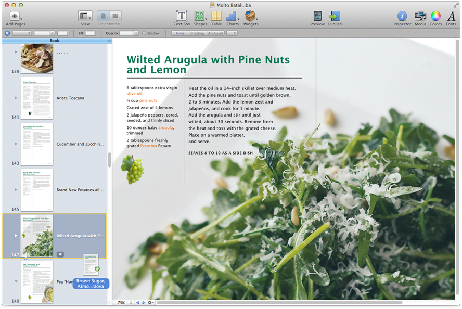The height and width of the screenshot is (309, 462).
Task: Click the sidebar resize handle at bottom
Action: (110, 303)
